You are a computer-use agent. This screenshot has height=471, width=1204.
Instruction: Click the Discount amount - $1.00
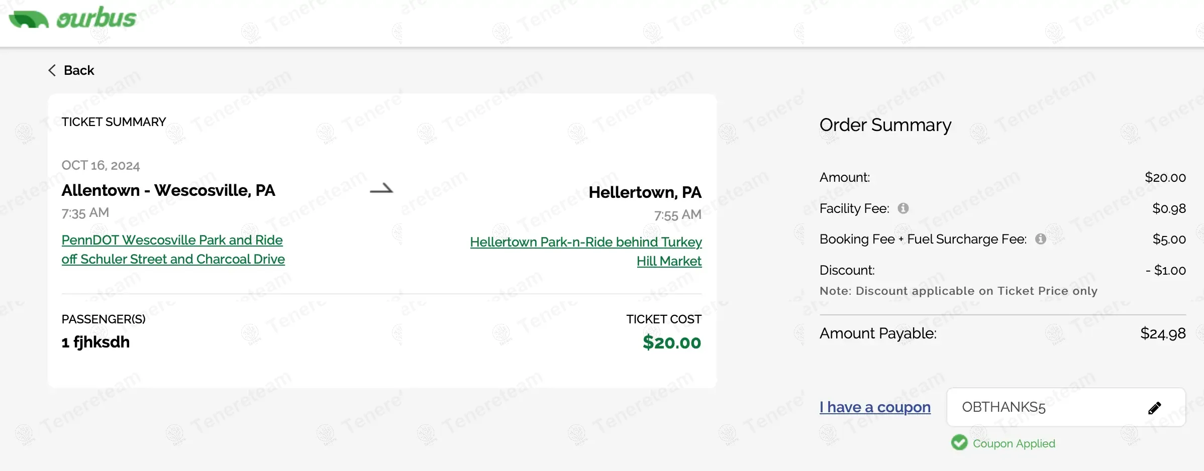pos(1165,270)
